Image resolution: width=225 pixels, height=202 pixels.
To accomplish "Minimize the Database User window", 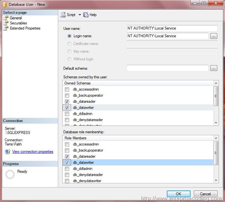I will pyautogui.click(x=195, y=3).
